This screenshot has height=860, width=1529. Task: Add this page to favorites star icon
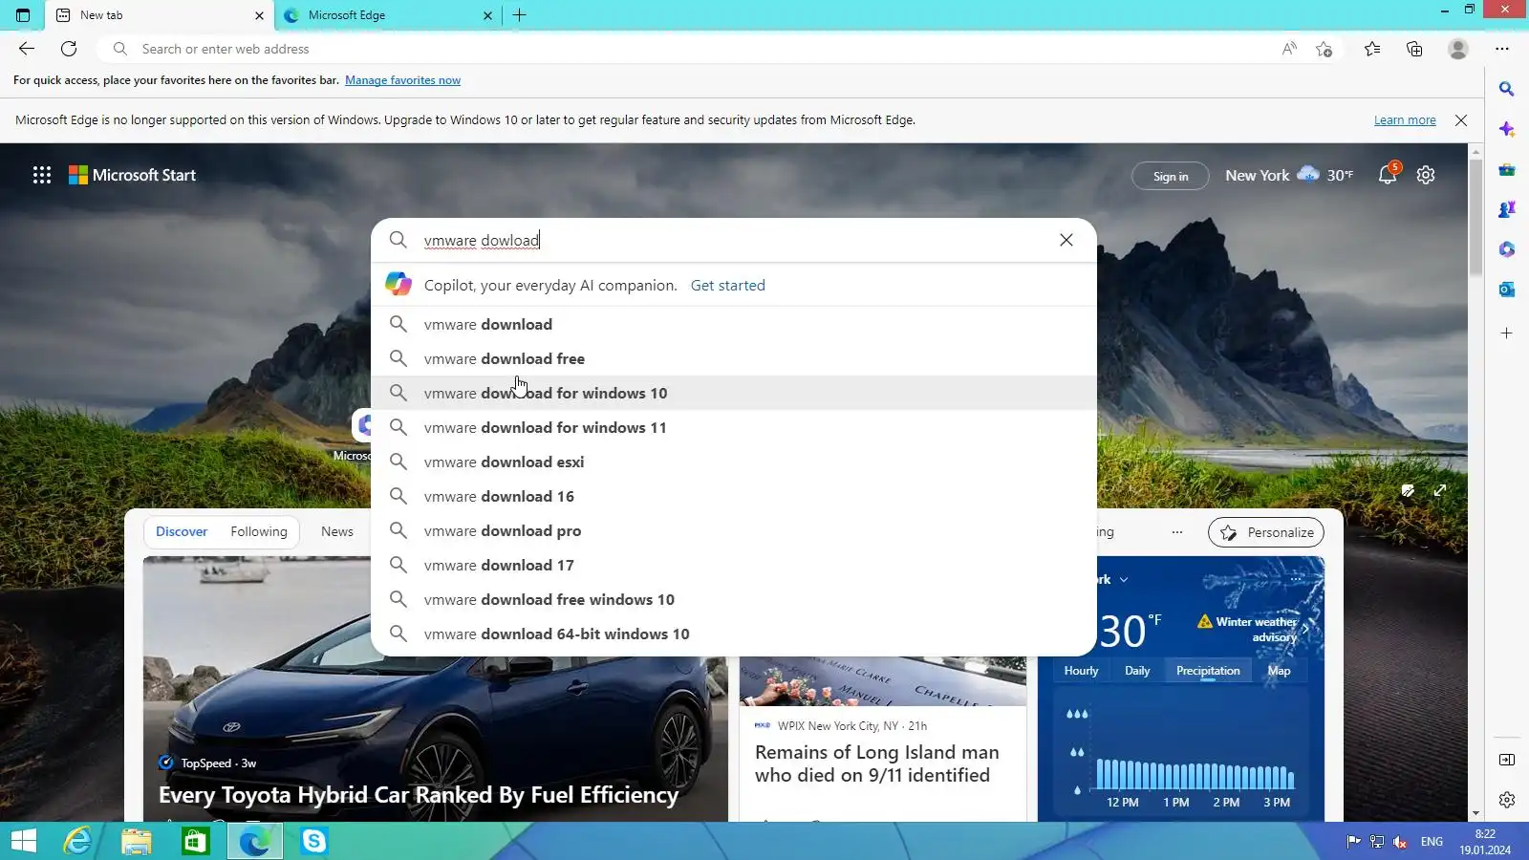tap(1324, 49)
